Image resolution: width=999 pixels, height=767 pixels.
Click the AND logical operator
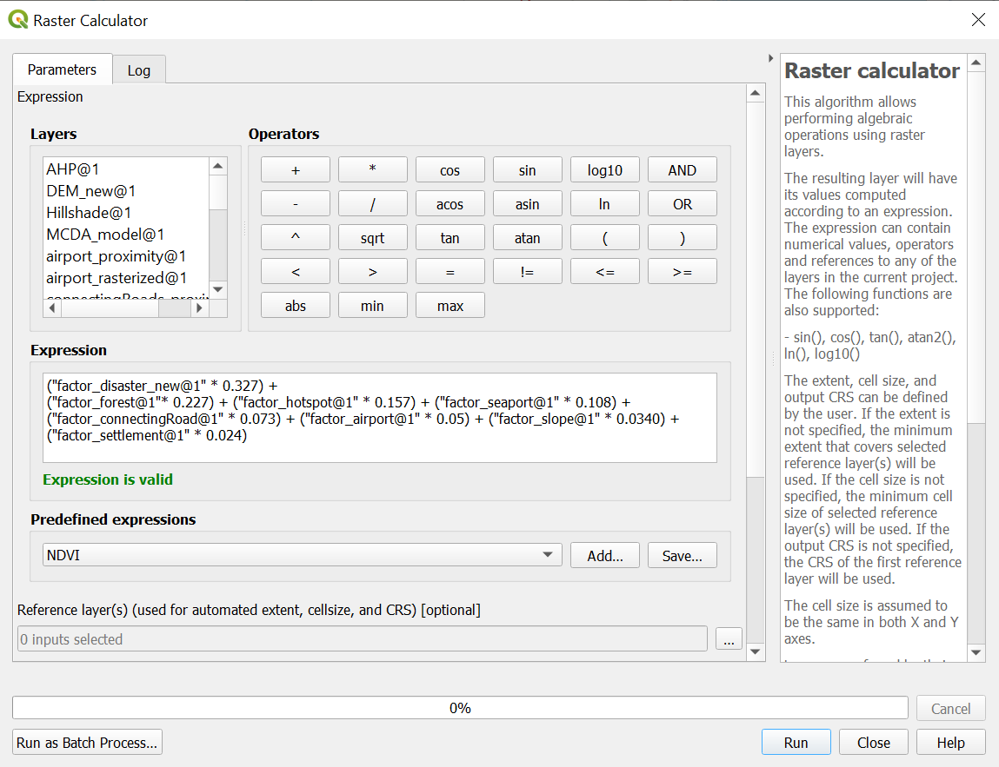click(x=682, y=170)
